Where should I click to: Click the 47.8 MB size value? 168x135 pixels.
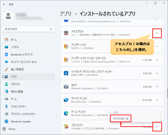(147, 100)
